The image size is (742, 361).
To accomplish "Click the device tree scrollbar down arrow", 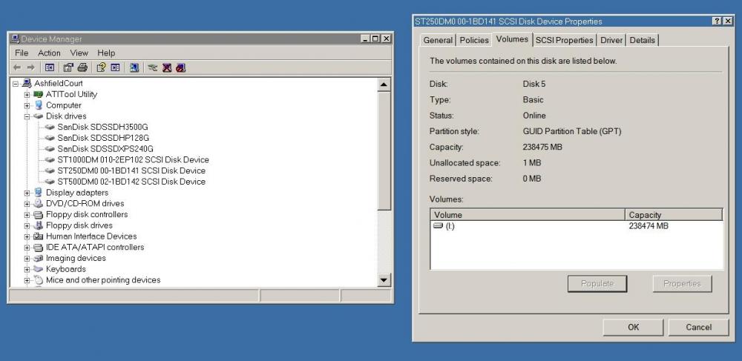I will 384,280.
